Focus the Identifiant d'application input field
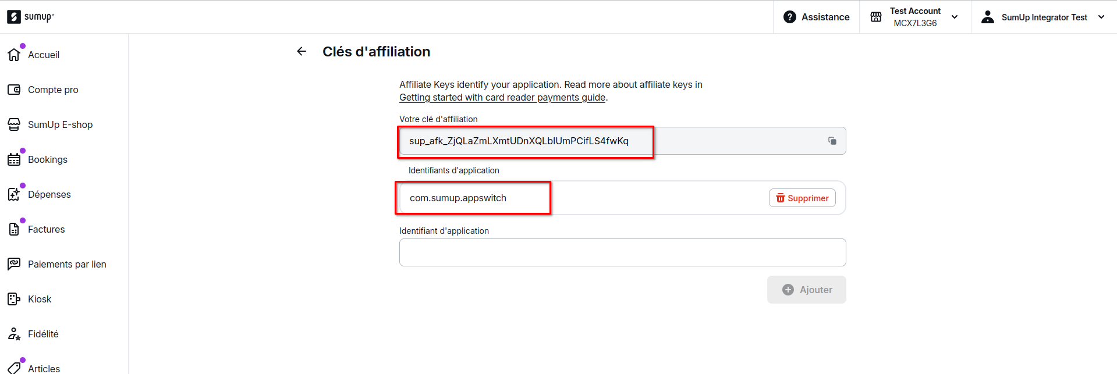1117x374 pixels. 622,252
